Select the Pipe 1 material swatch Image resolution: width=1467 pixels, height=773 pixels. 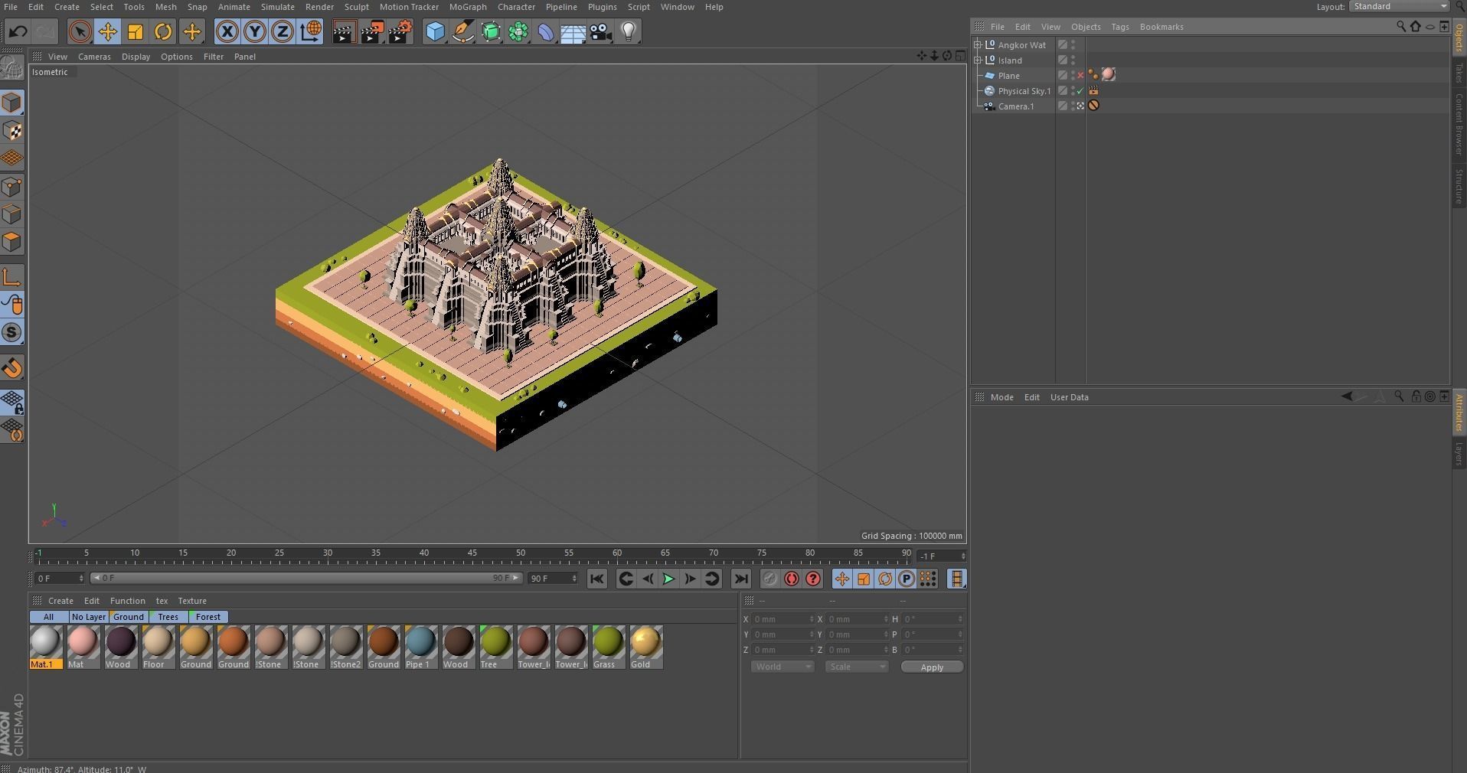(420, 647)
